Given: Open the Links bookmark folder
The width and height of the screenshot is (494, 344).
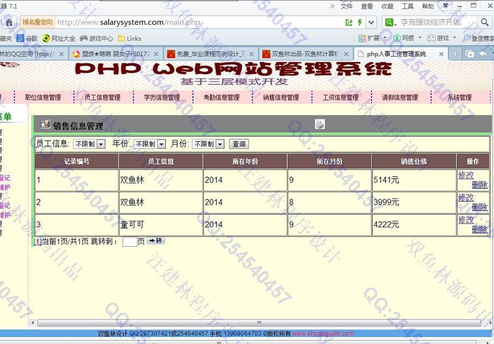Looking at the screenshot, I should [130, 39].
